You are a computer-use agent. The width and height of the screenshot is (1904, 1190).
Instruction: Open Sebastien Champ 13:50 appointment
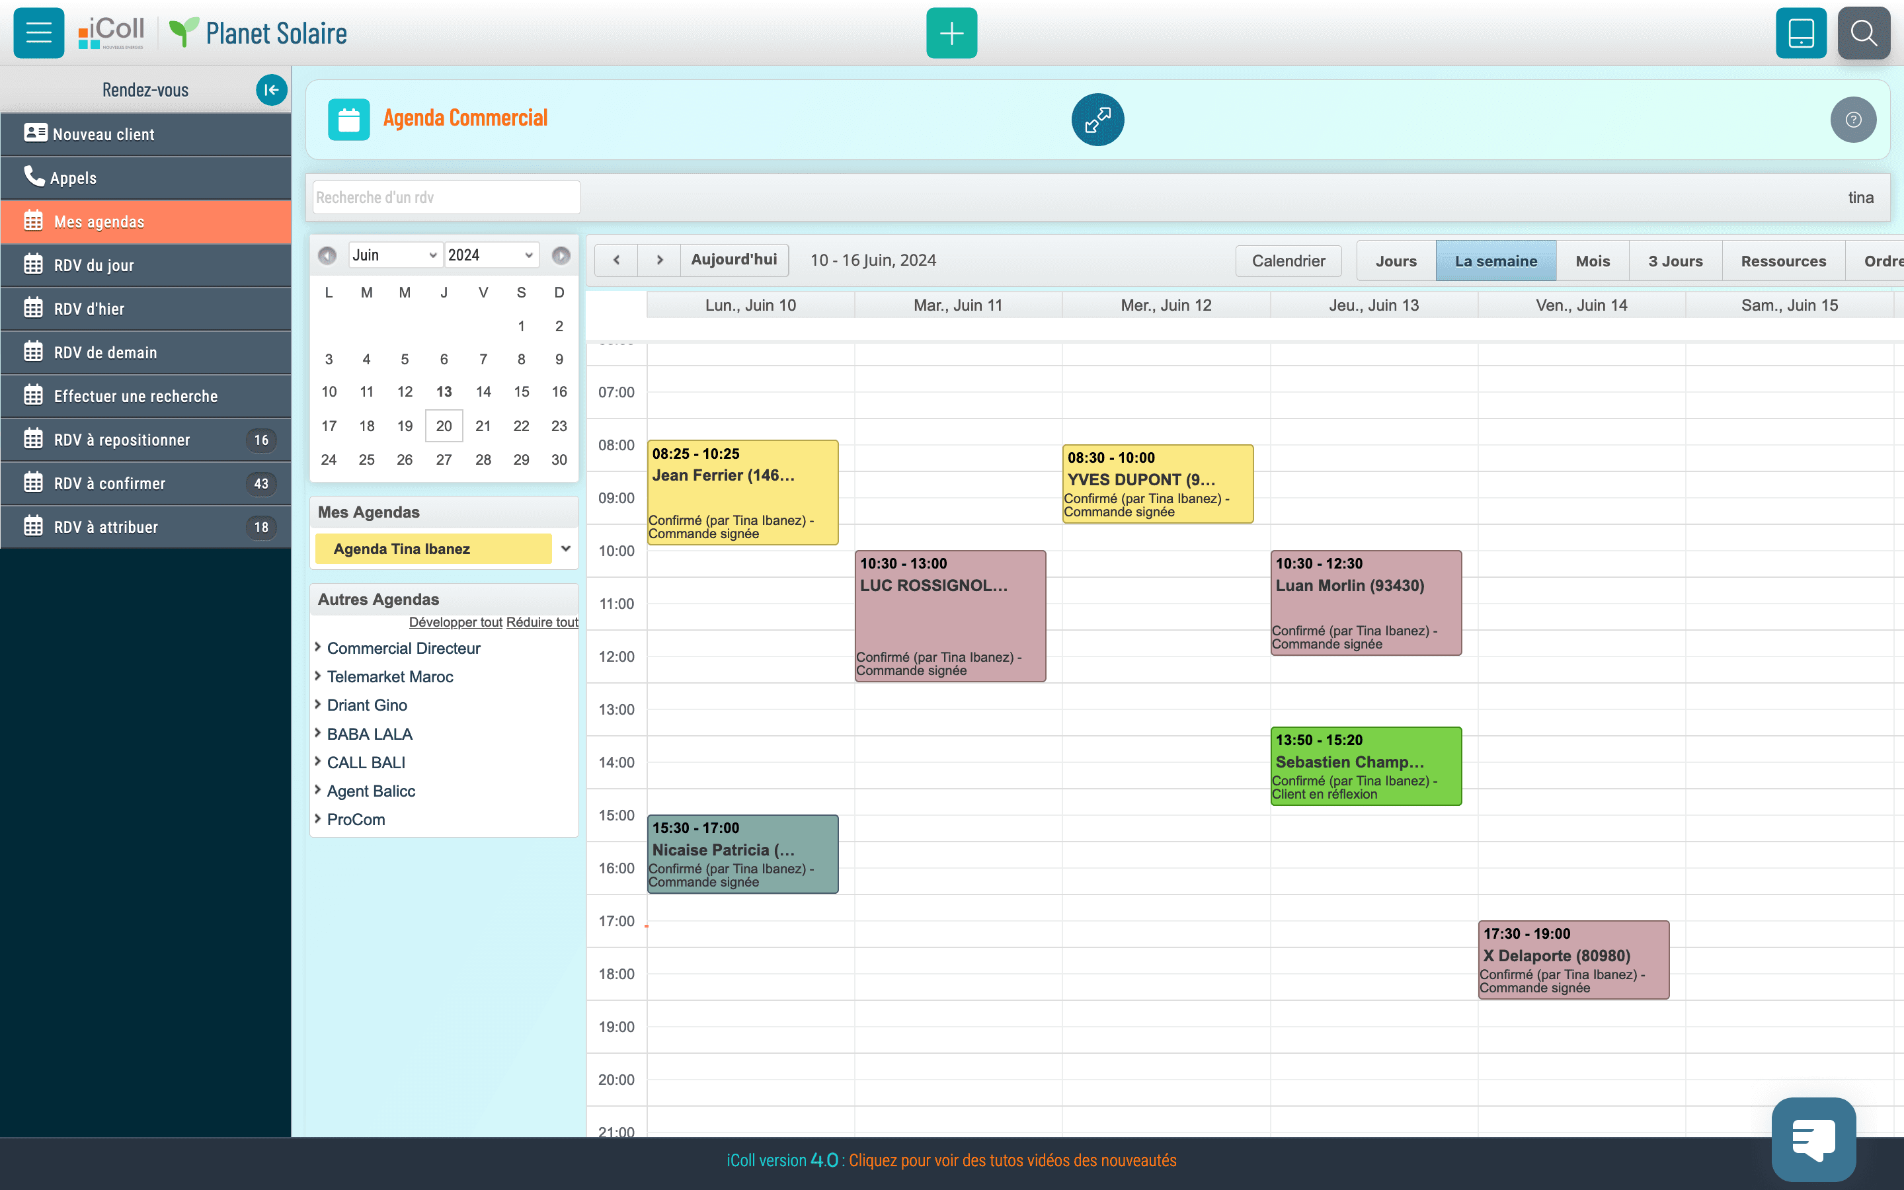1366,766
